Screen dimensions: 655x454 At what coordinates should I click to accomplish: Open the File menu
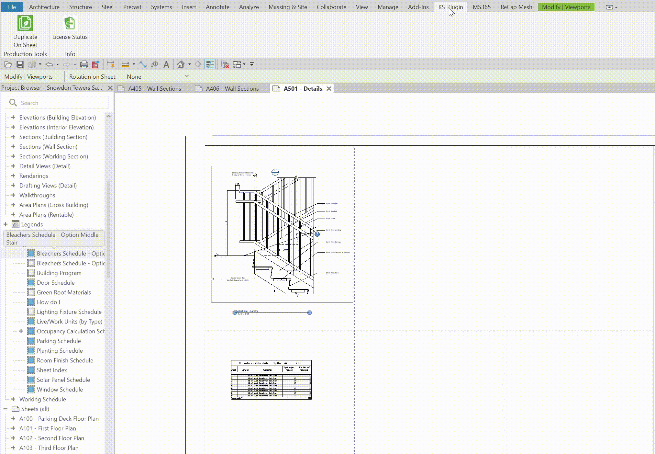pos(12,7)
